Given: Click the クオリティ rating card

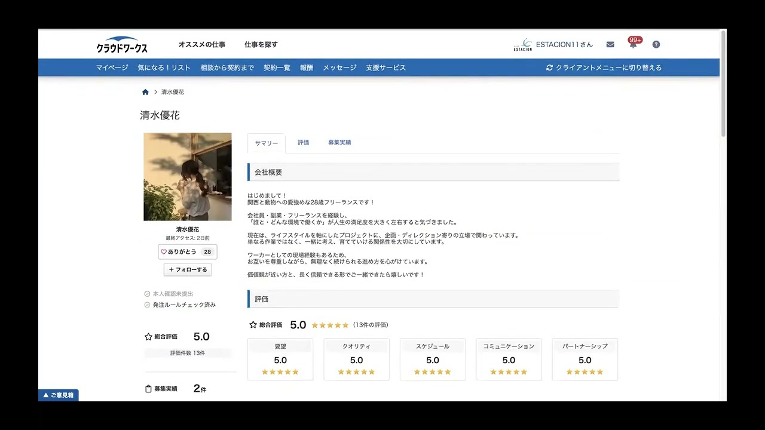Looking at the screenshot, I should (x=357, y=360).
